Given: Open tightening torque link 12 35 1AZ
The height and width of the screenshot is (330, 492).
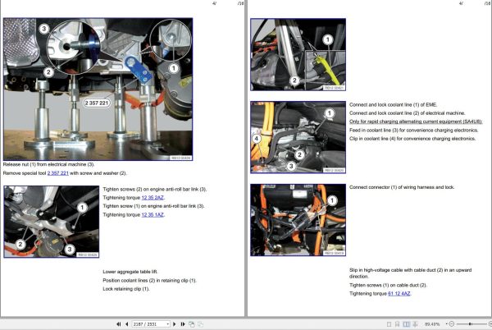Looking at the screenshot, I should [x=153, y=215].
